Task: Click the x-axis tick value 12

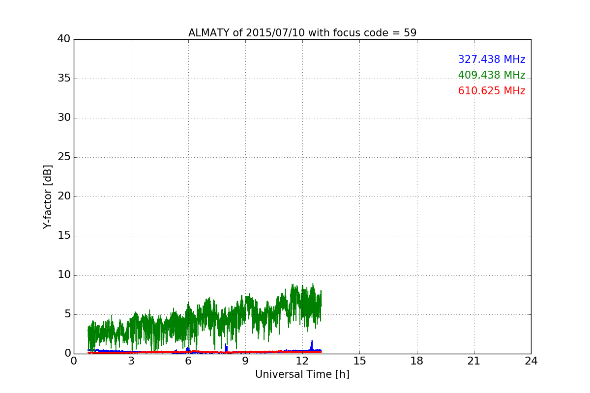Action: pos(302,361)
